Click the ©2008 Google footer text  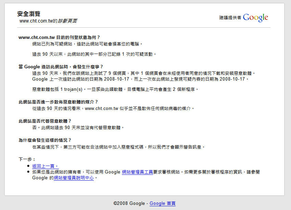click(129, 203)
